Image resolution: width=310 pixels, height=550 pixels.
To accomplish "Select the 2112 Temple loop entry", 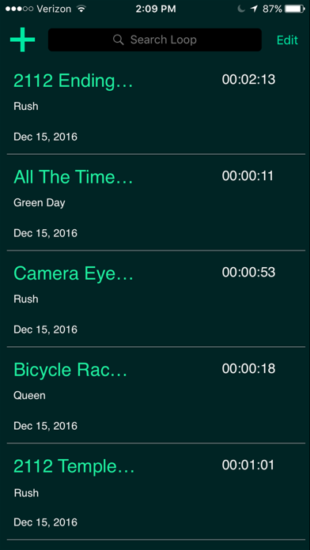I will [155, 492].
